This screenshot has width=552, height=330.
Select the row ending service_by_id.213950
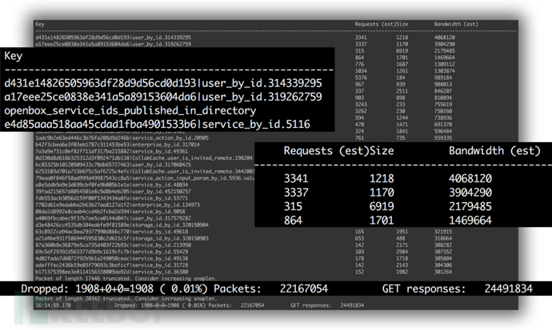coord(113,245)
